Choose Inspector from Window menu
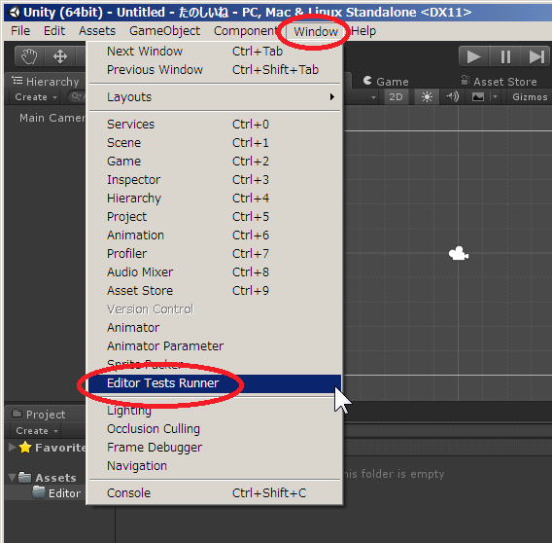Image resolution: width=552 pixels, height=543 pixels. pos(215,180)
